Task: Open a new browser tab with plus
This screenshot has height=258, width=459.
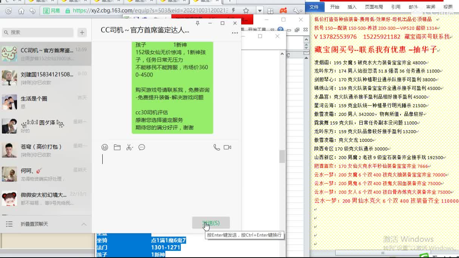Action: click(x=229, y=2)
